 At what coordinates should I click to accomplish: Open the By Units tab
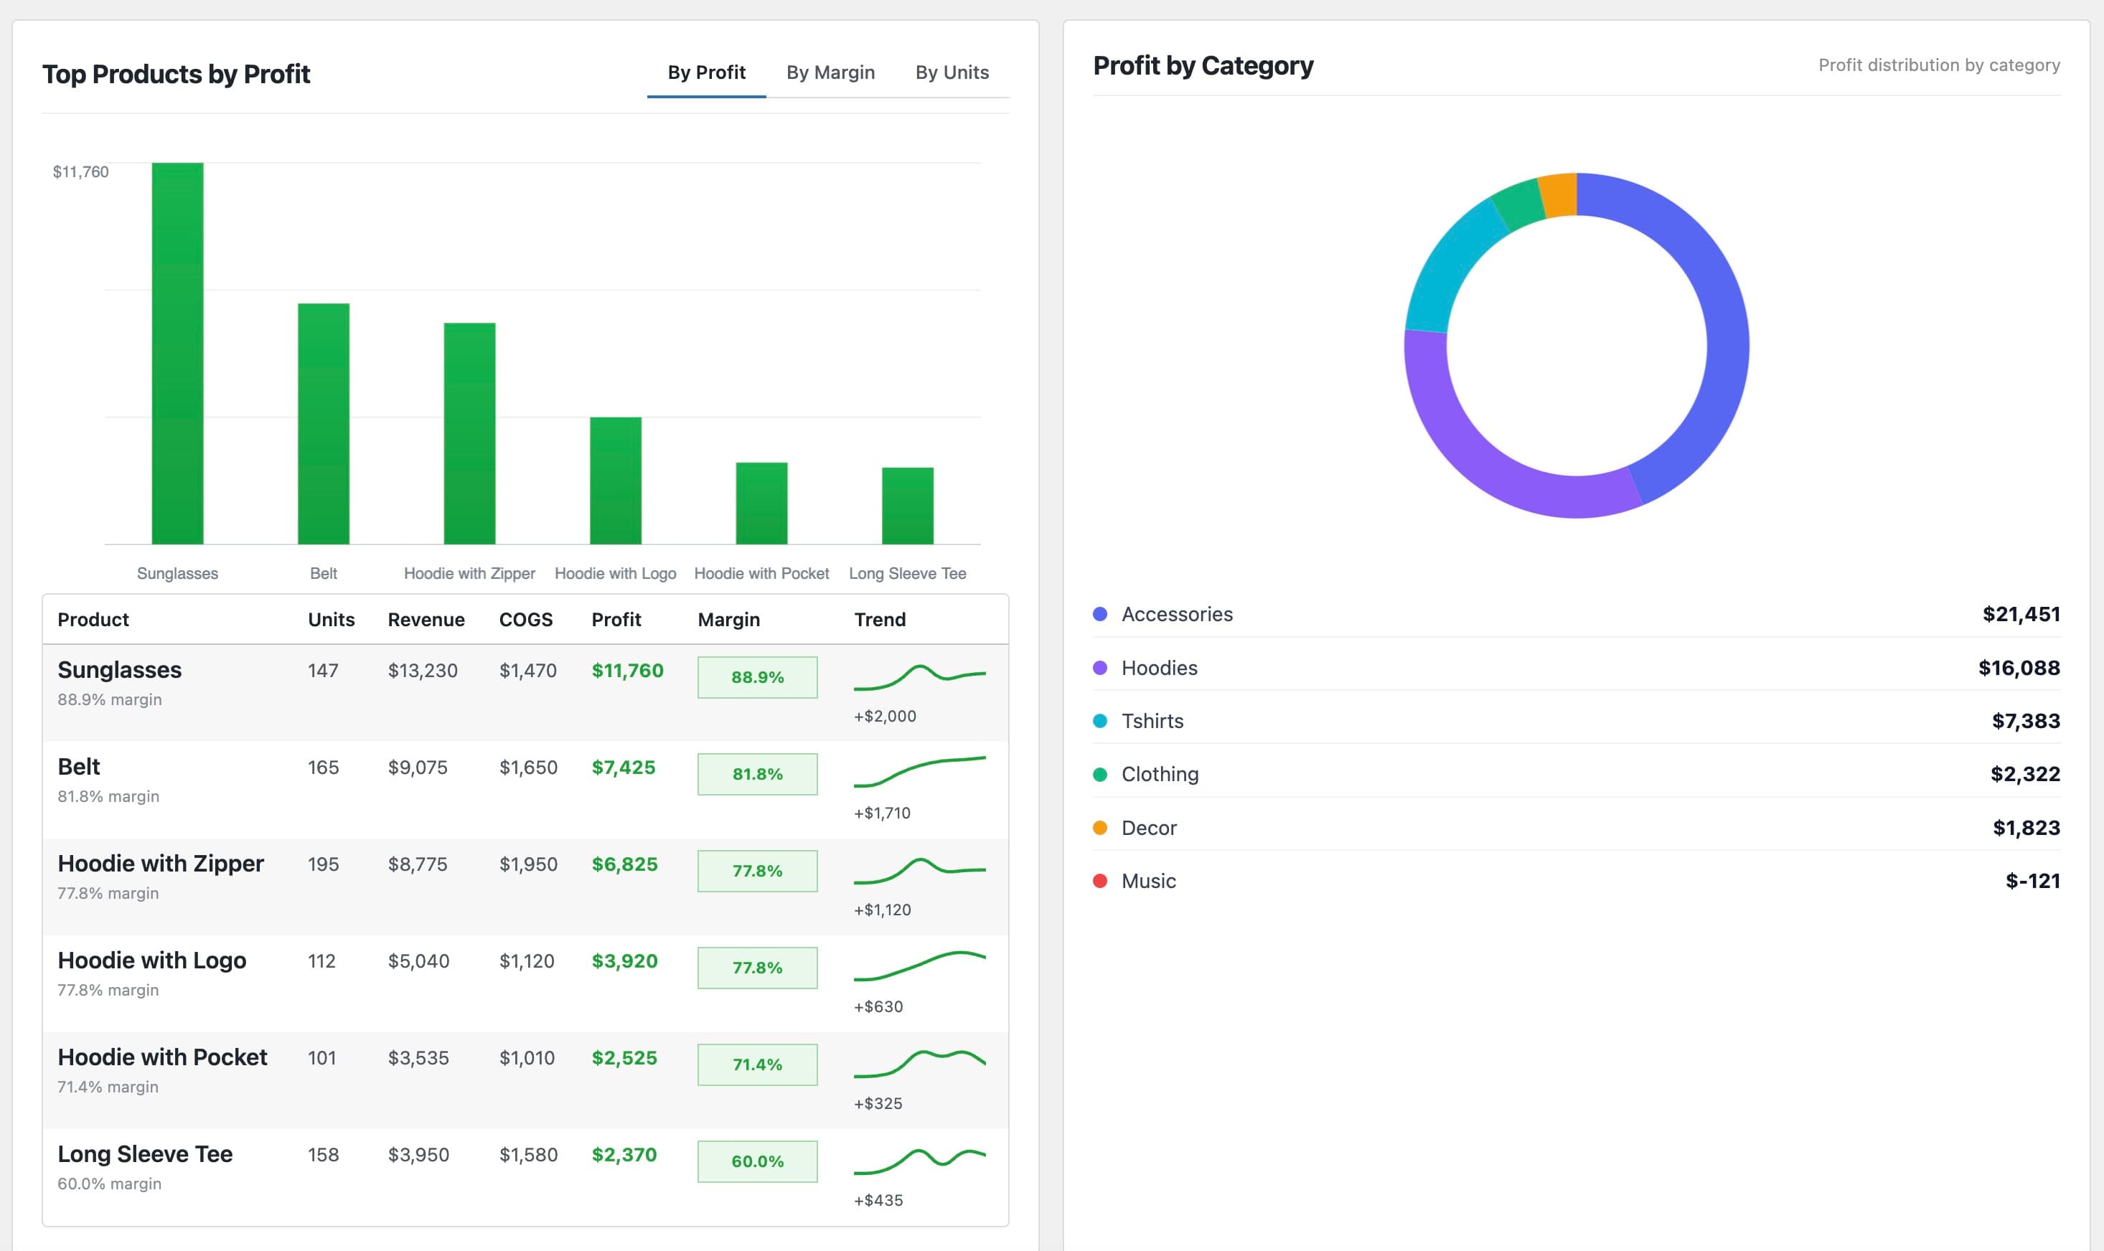click(x=952, y=72)
